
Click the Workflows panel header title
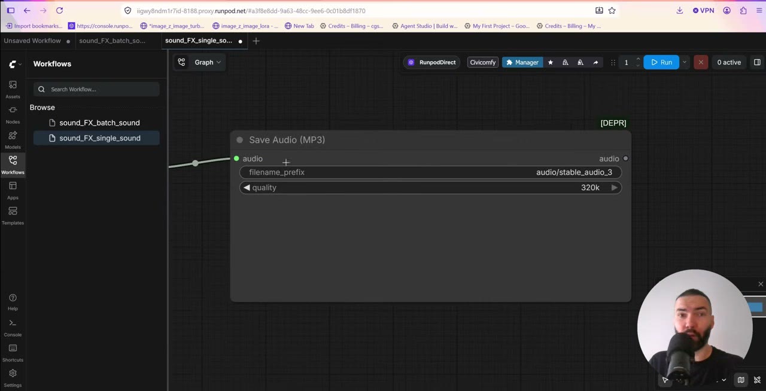pyautogui.click(x=52, y=64)
